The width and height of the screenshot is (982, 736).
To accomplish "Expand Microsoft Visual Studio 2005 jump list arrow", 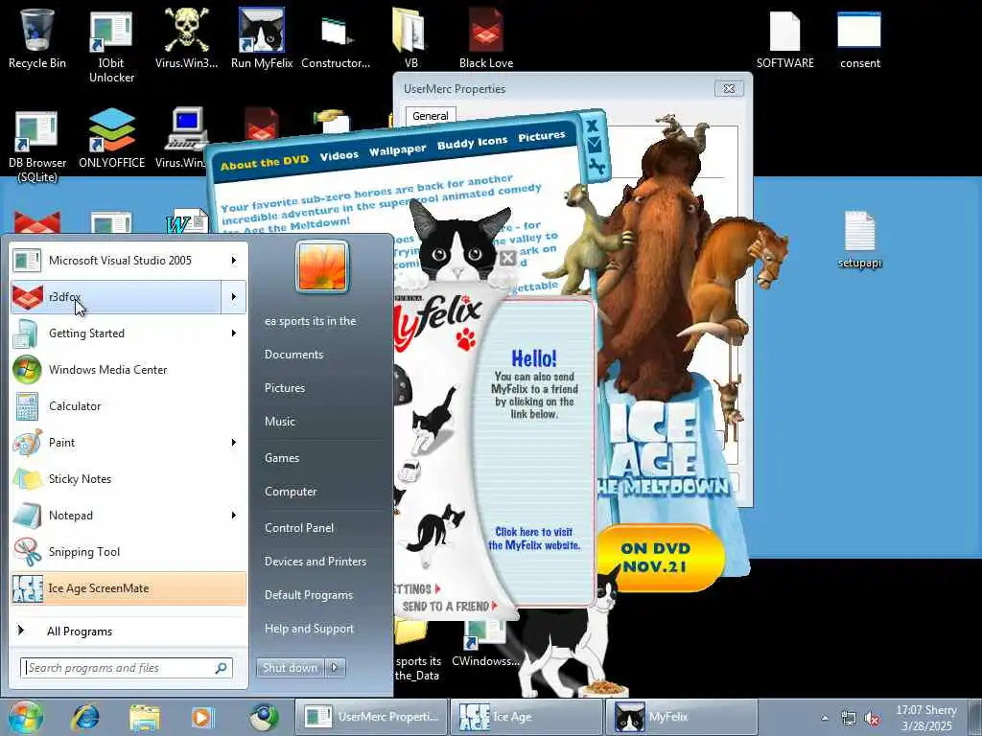I will pyautogui.click(x=234, y=261).
